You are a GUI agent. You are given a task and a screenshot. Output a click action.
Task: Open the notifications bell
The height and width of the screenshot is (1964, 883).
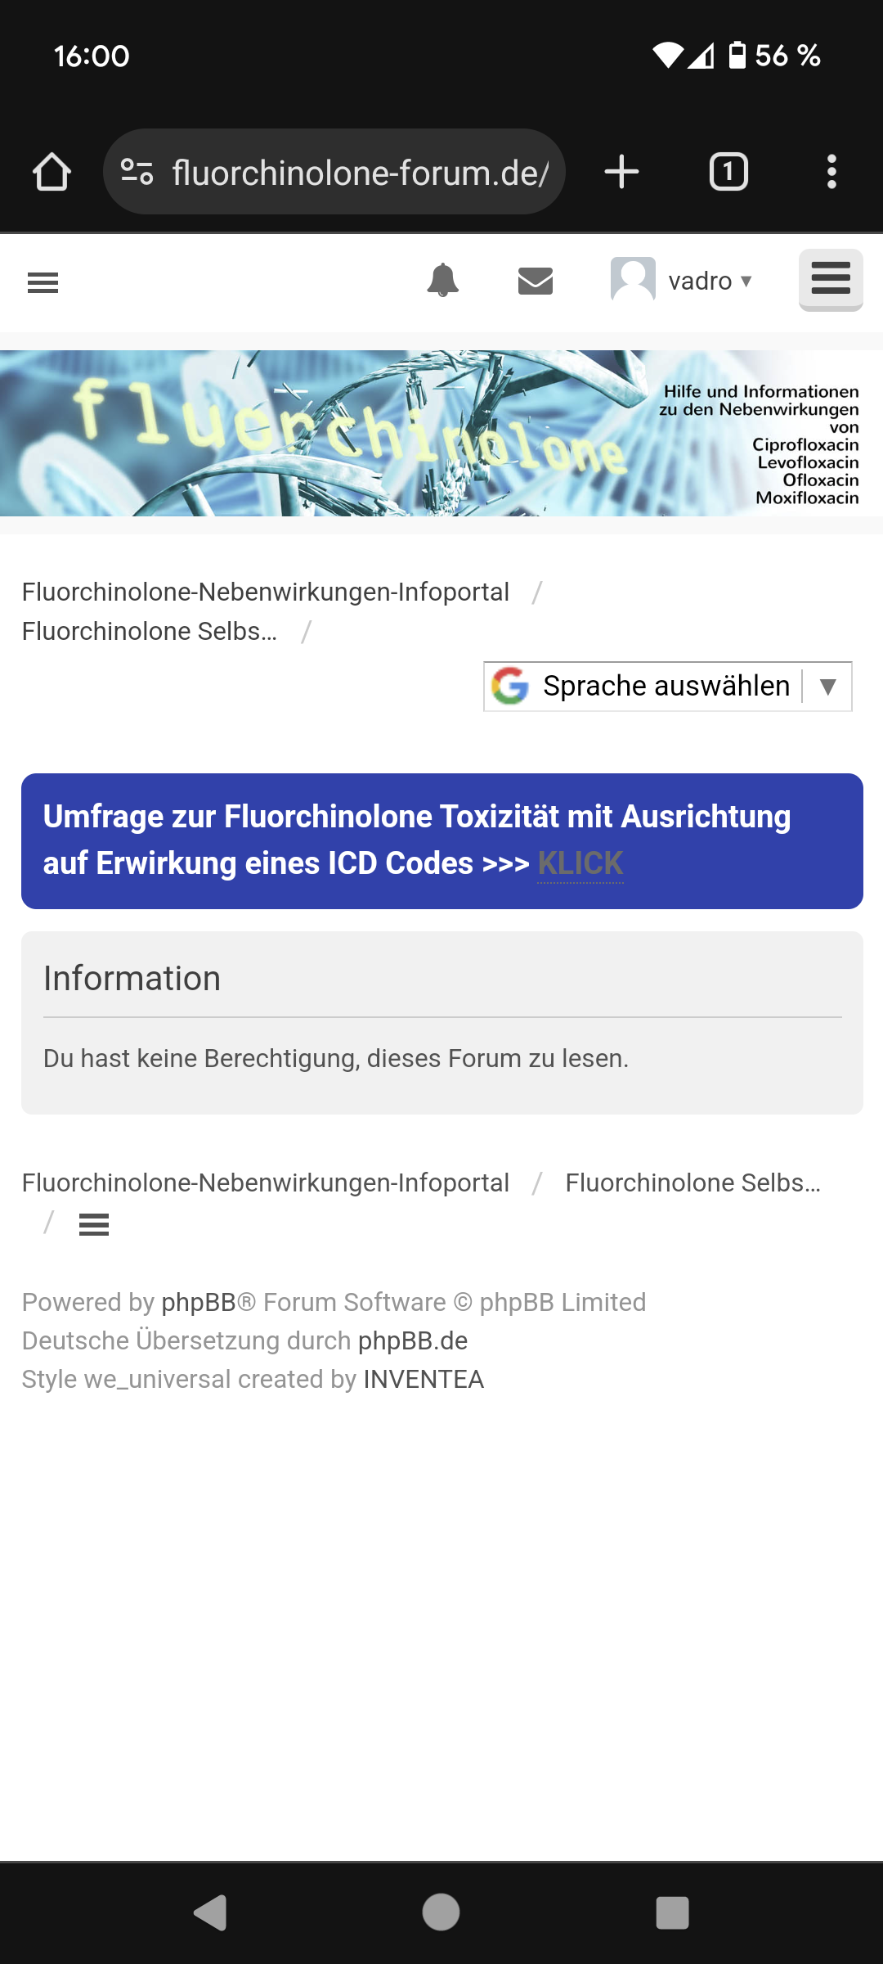coord(443,281)
